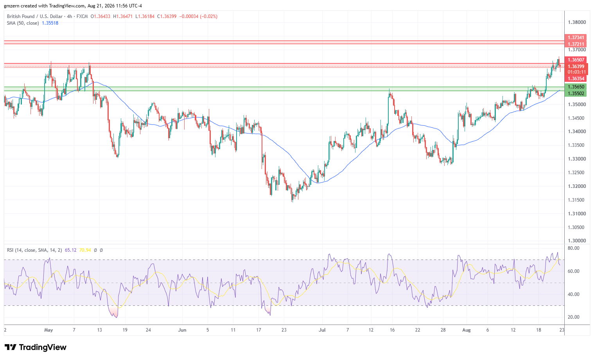594x359 pixels.
Task: Click the 1.31500 price axis tick
Action: click(x=577, y=200)
